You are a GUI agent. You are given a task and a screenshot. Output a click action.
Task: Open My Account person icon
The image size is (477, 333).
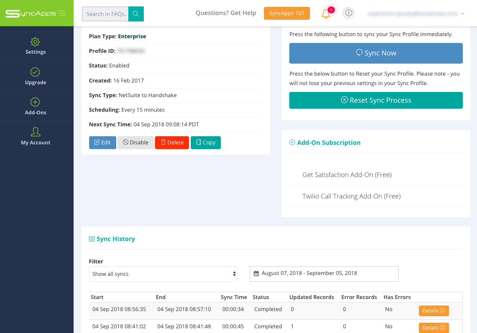tap(35, 132)
